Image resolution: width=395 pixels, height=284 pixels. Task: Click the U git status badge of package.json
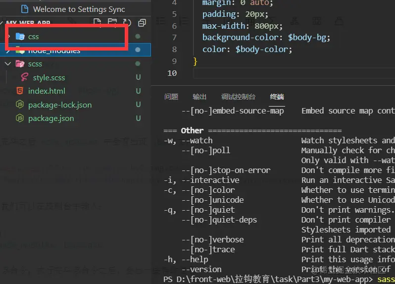coord(138,118)
